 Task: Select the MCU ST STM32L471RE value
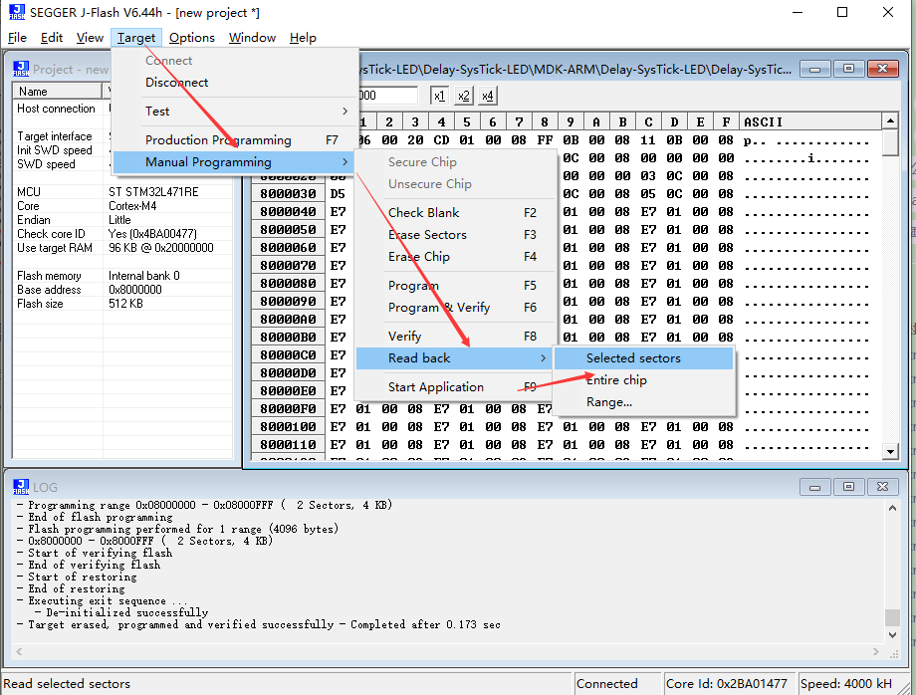(153, 192)
